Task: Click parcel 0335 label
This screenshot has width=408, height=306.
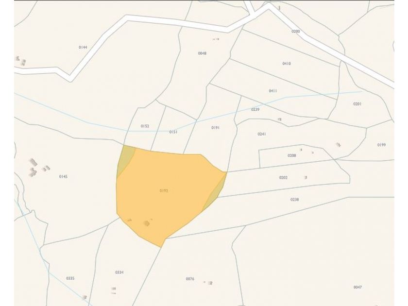Action: click(70, 278)
